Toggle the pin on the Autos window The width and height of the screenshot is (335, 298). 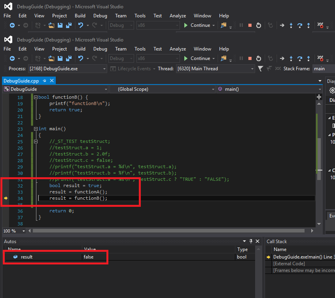250,241
